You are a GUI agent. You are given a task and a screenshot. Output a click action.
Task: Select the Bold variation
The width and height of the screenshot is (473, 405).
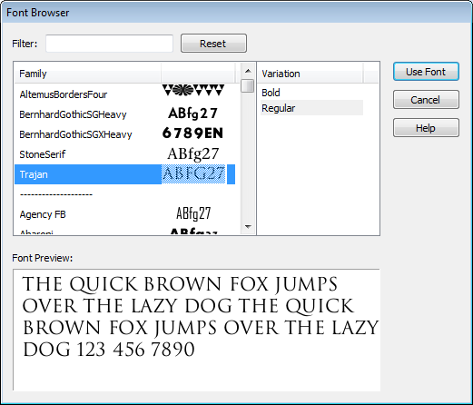(x=311, y=93)
